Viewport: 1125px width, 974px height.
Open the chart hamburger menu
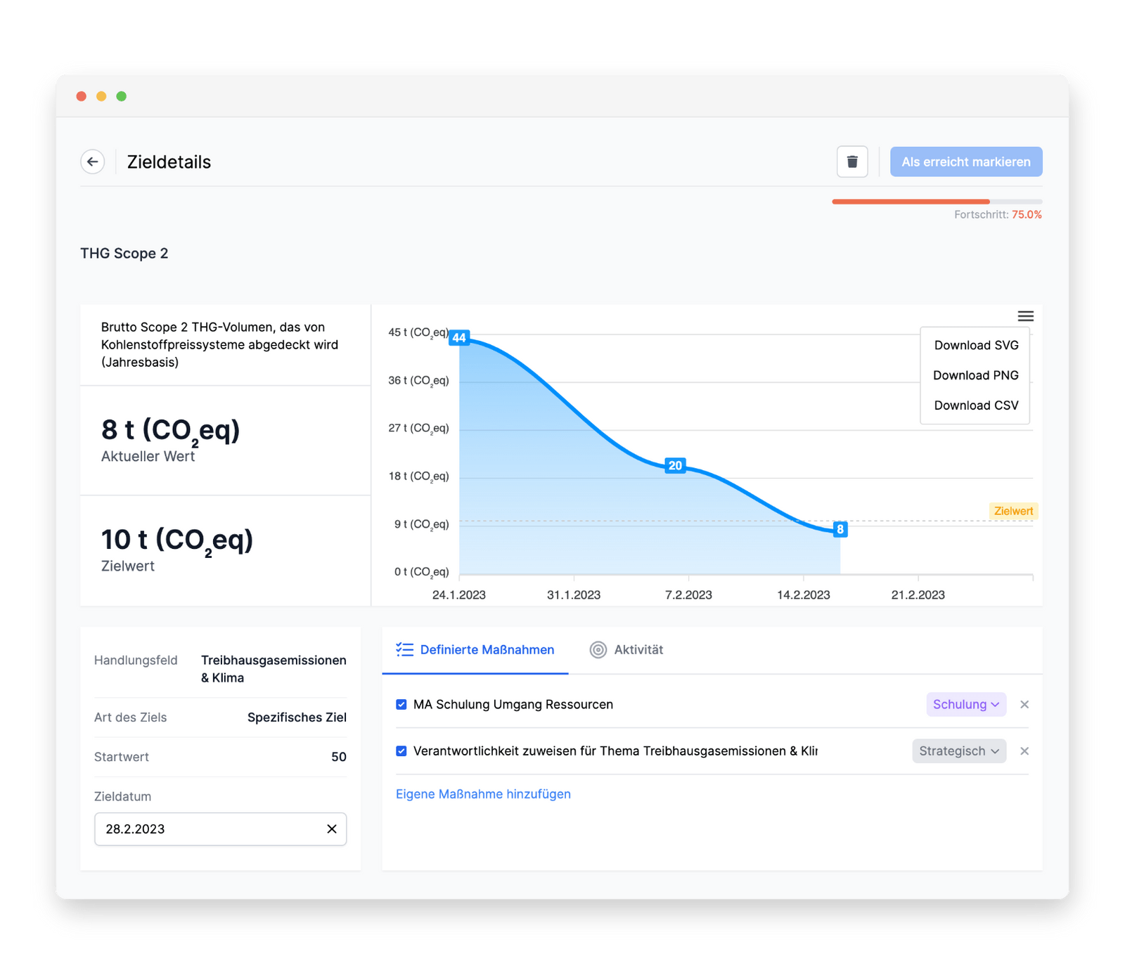tap(1025, 316)
